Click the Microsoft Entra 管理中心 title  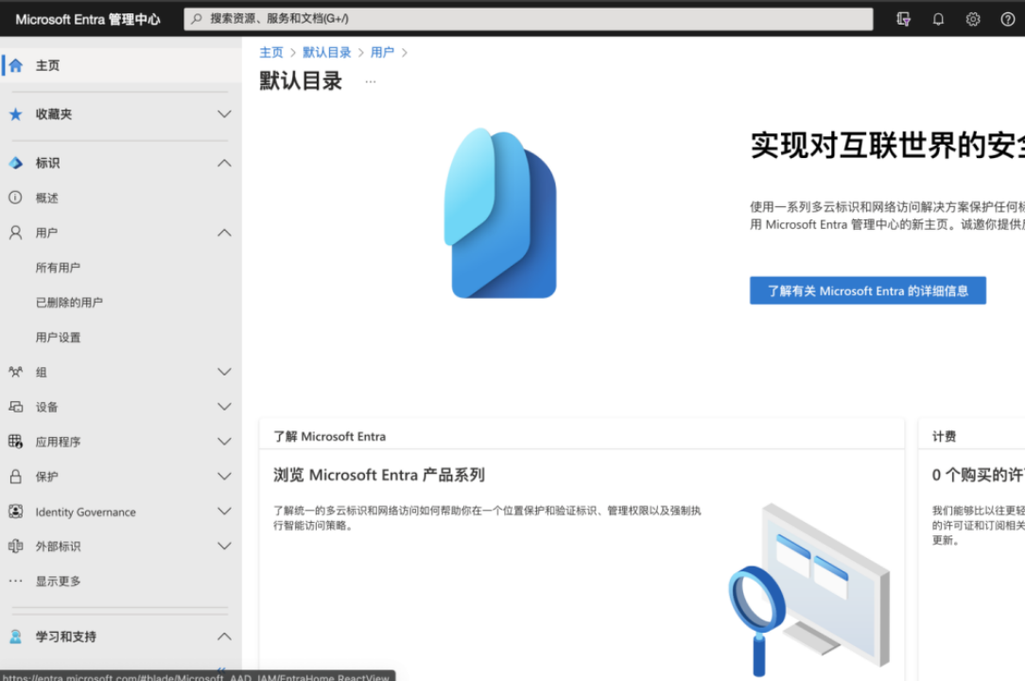coord(88,20)
